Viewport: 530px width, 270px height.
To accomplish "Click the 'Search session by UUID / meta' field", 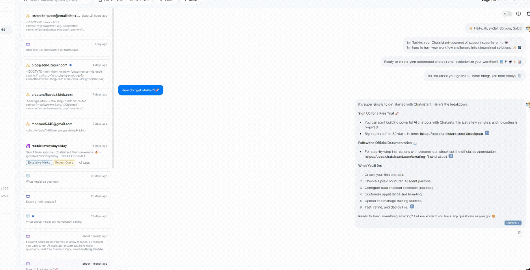I will tap(56, 1).
